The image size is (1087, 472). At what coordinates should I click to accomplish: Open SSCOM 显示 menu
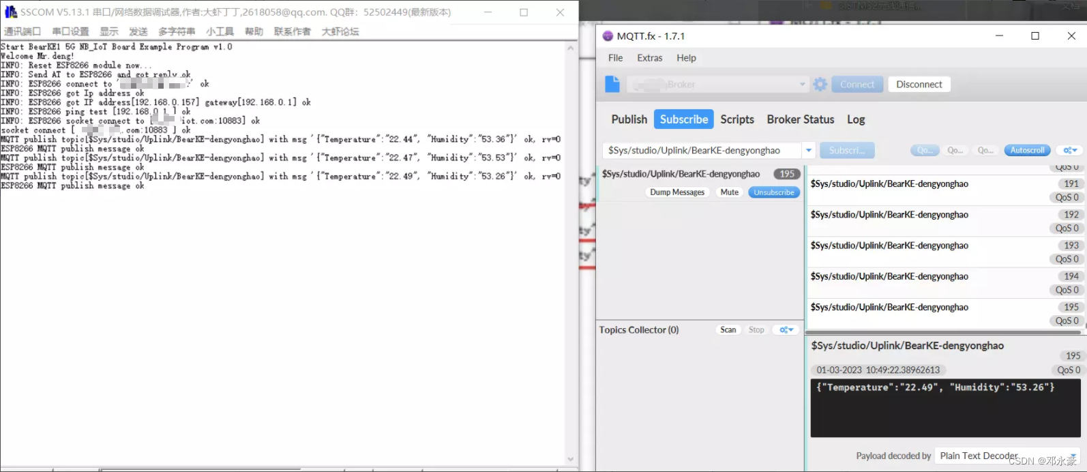tap(109, 31)
